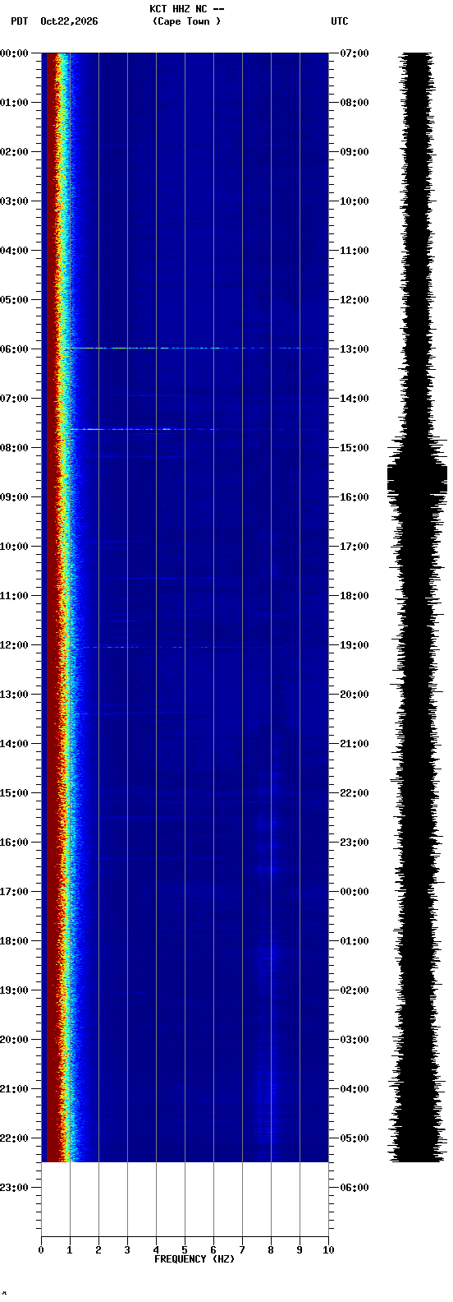This screenshot has height=1302, width=453.
Task: Click the PDT time label '11:00'
Action: tap(14, 596)
